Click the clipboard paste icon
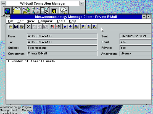This screenshot has width=153, height=114. click(x=45, y=27)
